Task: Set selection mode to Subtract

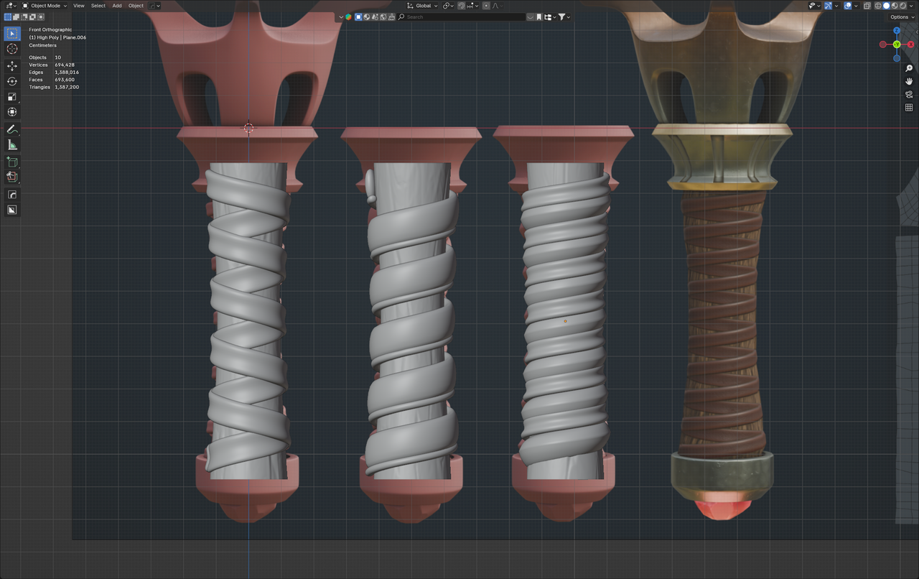Action: pos(24,17)
